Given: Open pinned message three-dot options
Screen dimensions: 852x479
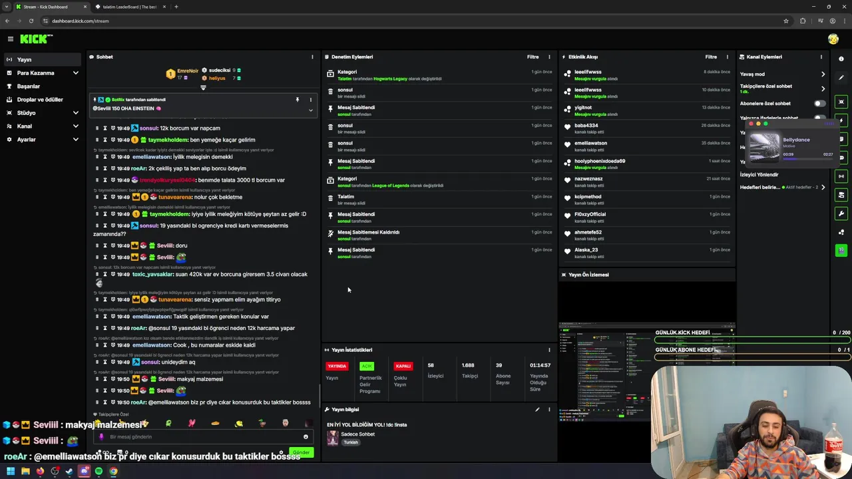Looking at the screenshot, I should tap(310, 100).
